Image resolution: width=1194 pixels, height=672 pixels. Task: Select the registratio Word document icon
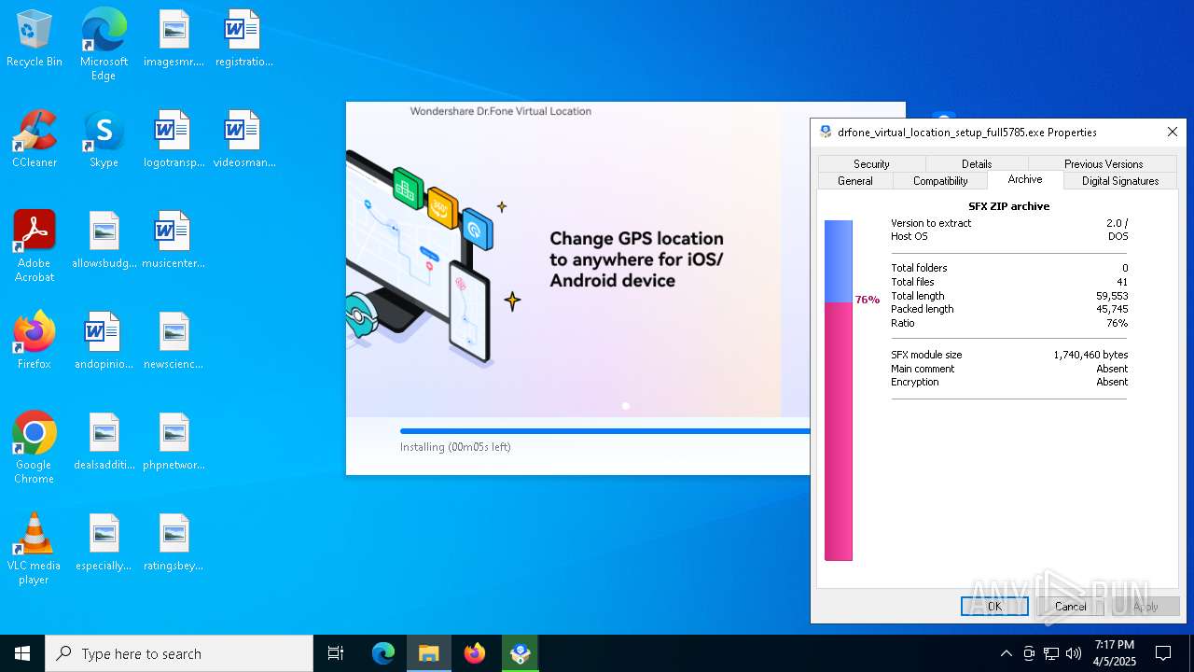(243, 39)
